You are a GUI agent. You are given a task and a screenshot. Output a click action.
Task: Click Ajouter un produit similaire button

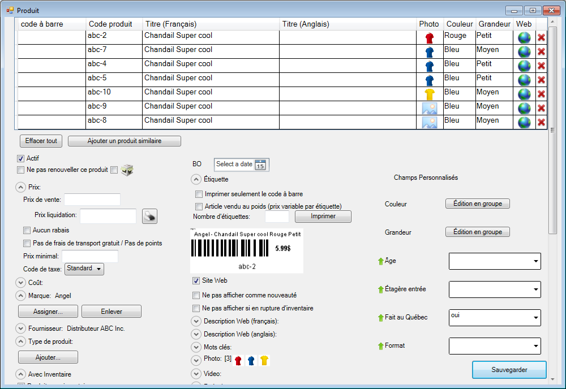125,141
